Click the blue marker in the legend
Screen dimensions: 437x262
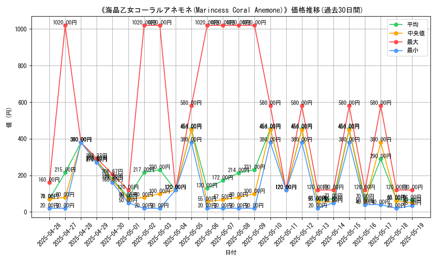coord(396,50)
